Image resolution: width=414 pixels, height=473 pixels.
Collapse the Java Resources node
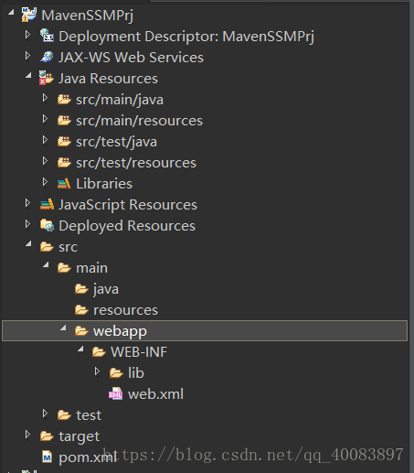28,75
